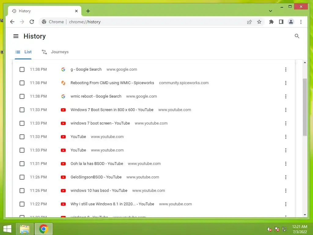Check the box for windows 7 boot screen - YouTube
This screenshot has height=235, width=313.
[22, 123]
